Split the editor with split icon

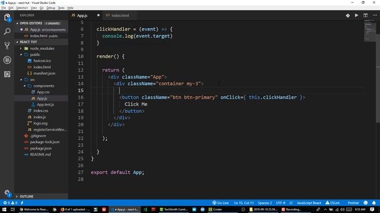click(366, 15)
